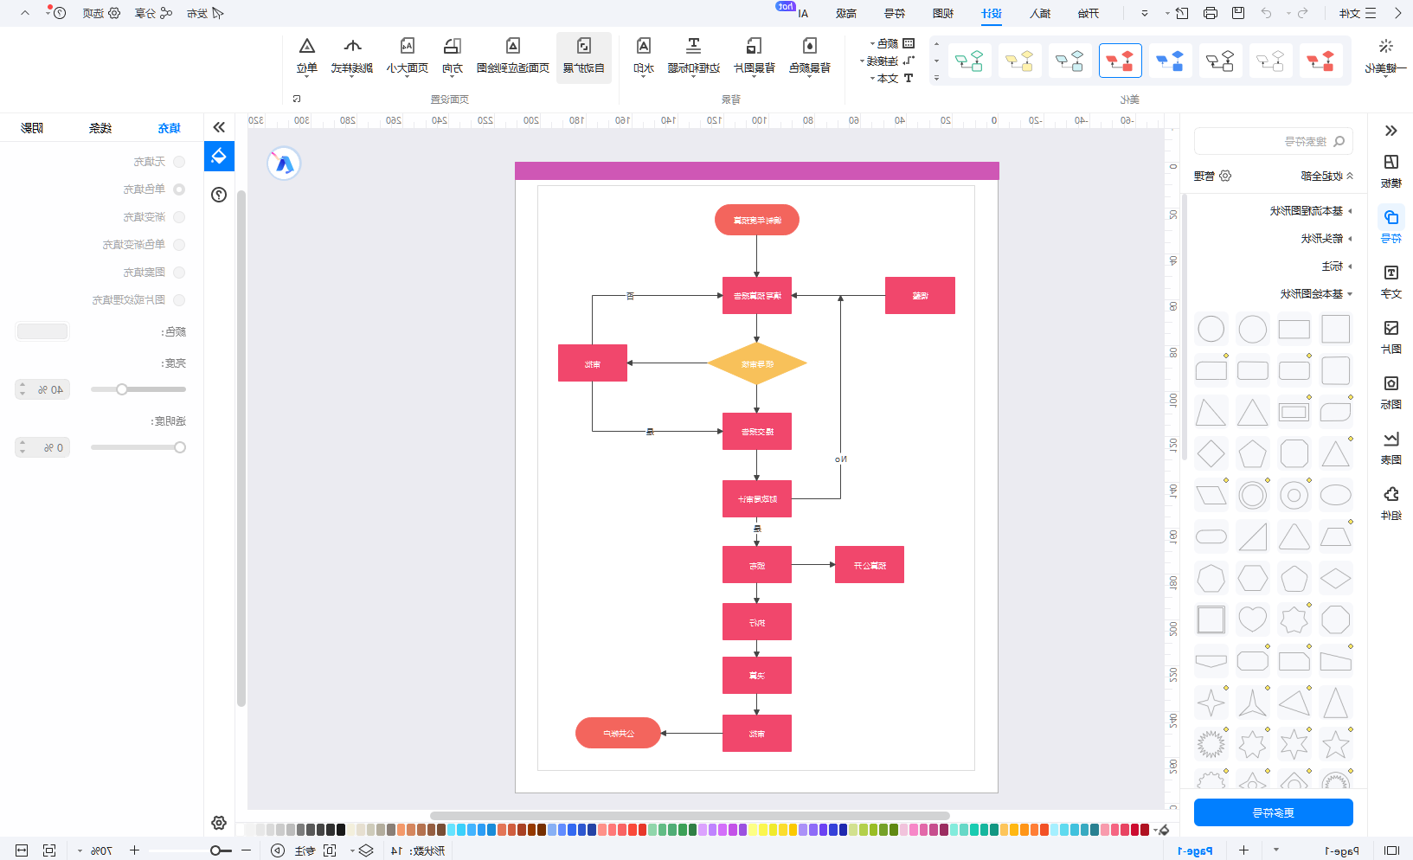The image size is (1413, 860).
Task: Click the Manage (管理) library button
Action: pos(1212,176)
